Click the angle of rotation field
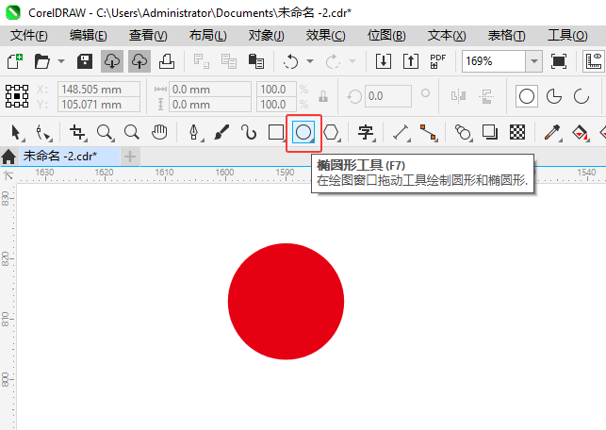606x430 pixels. [388, 96]
